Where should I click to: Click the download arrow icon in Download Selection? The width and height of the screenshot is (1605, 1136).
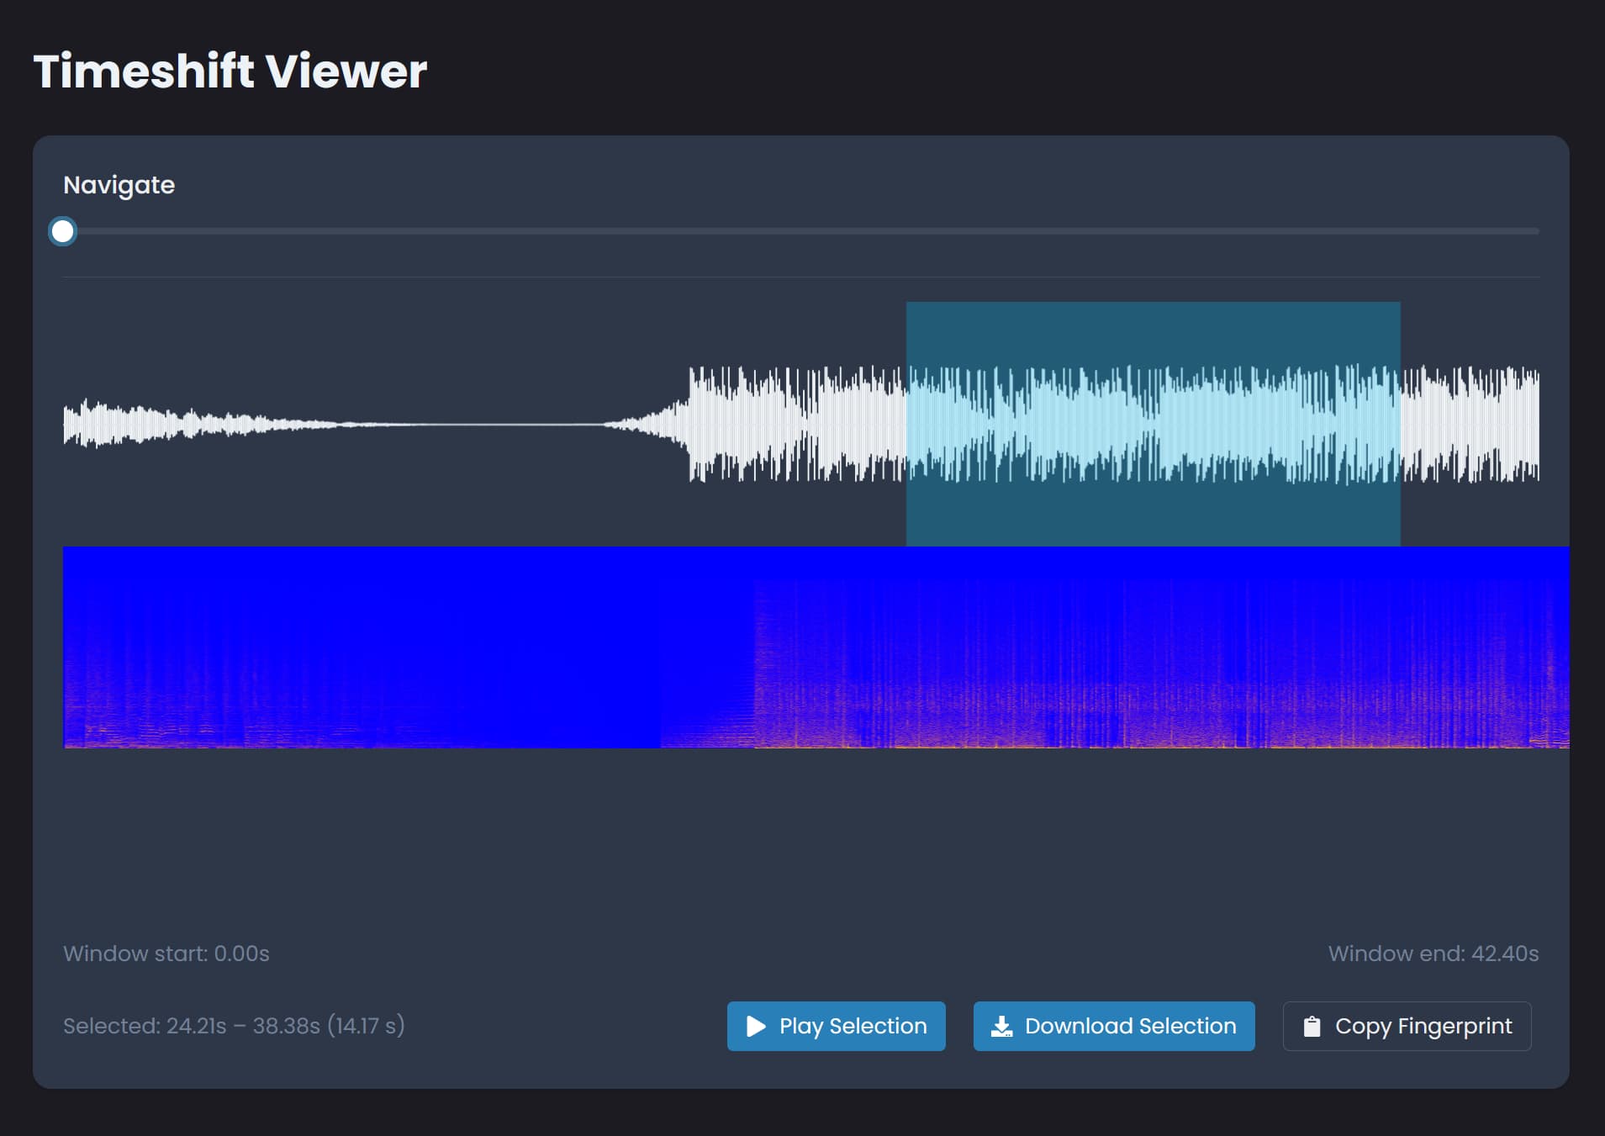(1001, 1026)
